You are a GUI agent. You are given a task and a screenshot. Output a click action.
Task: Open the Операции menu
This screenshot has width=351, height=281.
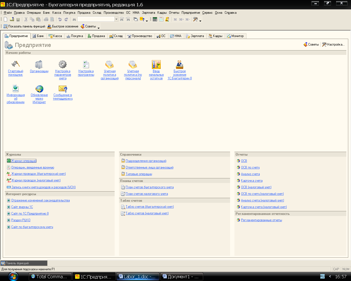pos(34,13)
